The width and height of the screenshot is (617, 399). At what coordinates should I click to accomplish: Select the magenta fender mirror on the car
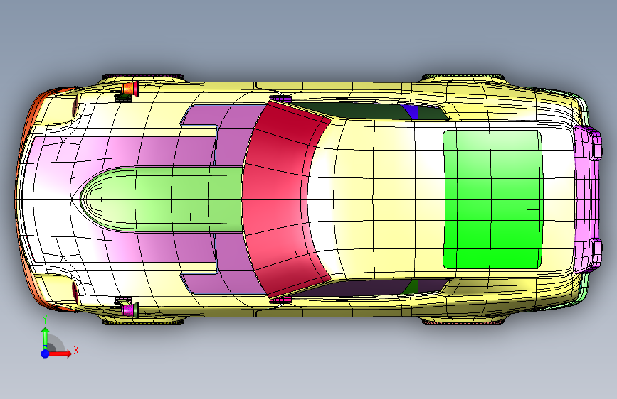click(x=130, y=309)
